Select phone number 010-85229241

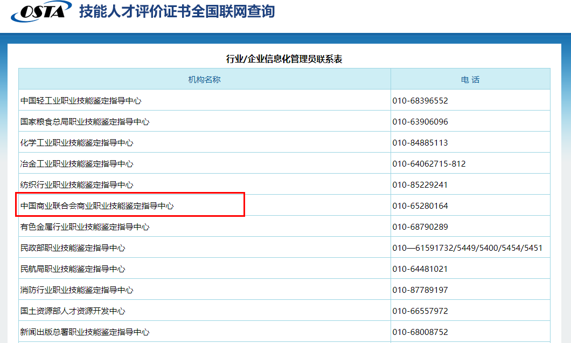(420, 185)
